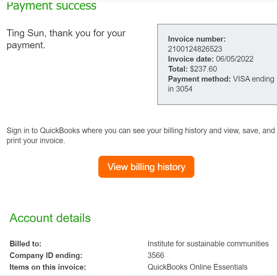This screenshot has width=277, height=276.
Task: Click the invoice summary box
Action: pos(217,63)
